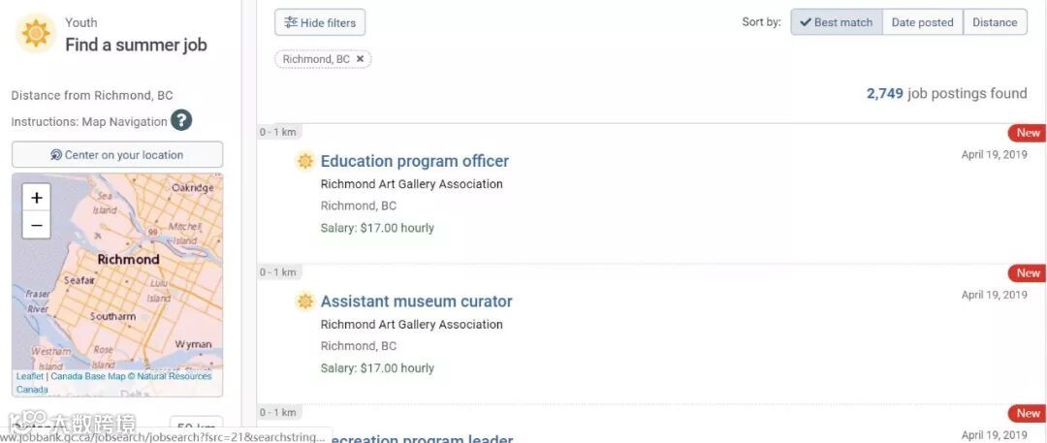The image size is (1047, 443).
Task: Zoom in the map with plus button
Action: [x=37, y=198]
